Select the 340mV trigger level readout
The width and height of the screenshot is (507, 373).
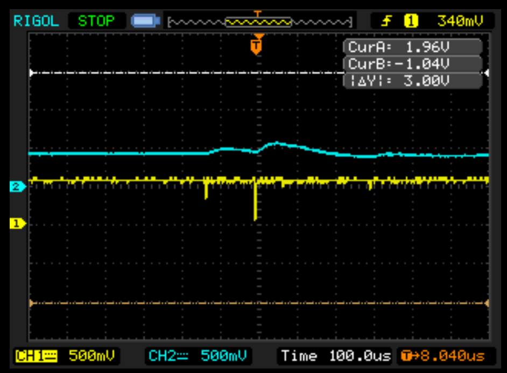pos(457,22)
